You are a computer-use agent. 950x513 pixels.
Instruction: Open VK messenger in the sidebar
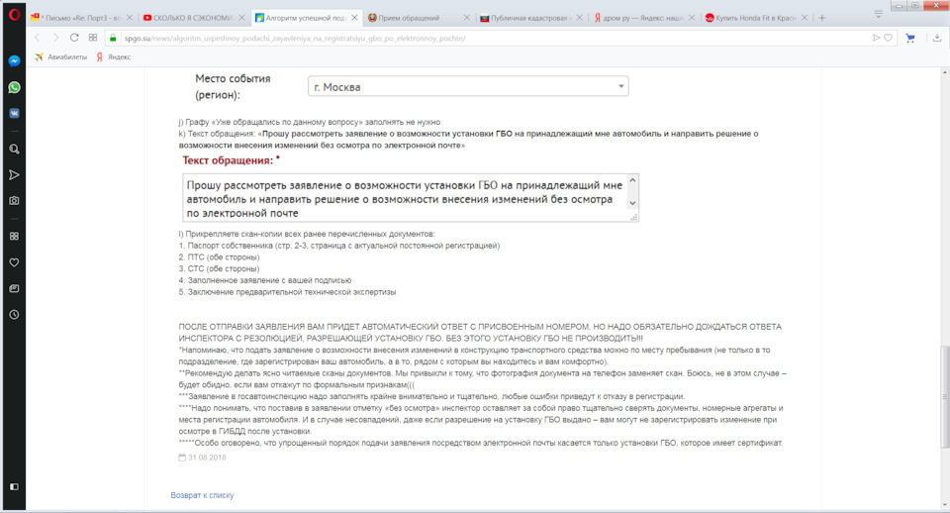pos(14,114)
